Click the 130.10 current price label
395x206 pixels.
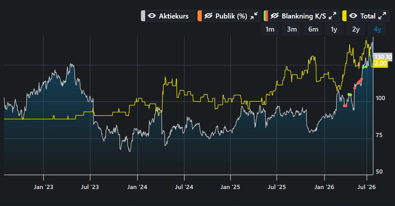tap(383, 57)
